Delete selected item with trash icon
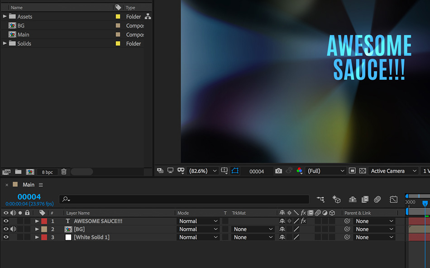This screenshot has height=268, width=430. pyautogui.click(x=64, y=172)
